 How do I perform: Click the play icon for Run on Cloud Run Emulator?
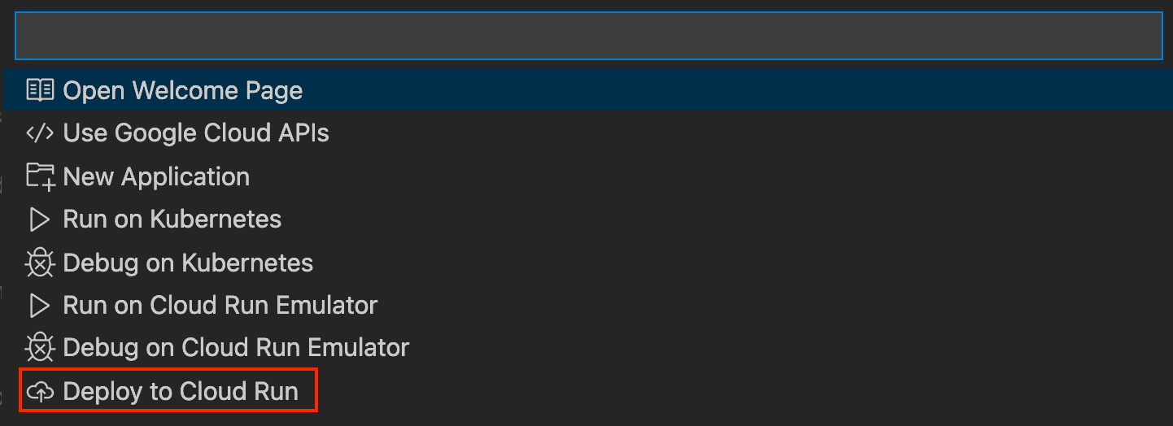click(40, 306)
